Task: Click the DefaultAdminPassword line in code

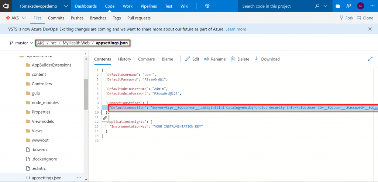Action: (143, 93)
